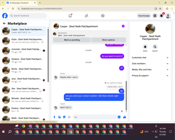Open weather widget showing 33°C
Image resolution: width=175 pixels, height=140 pixels.
(145, 132)
